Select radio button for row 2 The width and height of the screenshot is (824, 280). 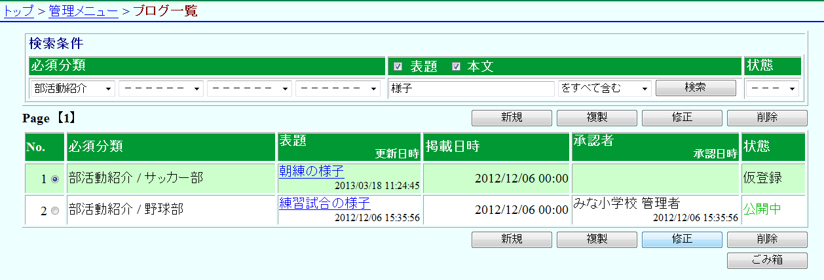pos(55,210)
